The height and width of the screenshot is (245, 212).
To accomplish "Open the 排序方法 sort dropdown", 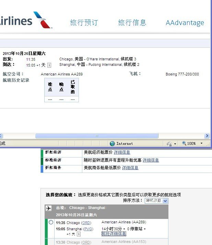I will tap(156, 201).
